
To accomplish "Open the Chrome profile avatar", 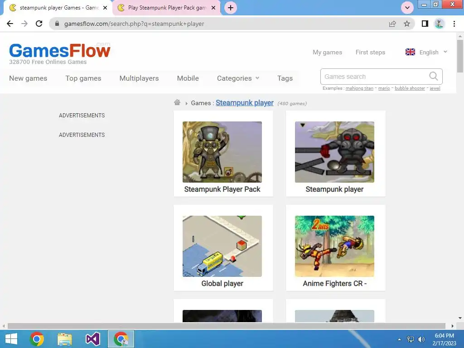I will tap(440, 24).
